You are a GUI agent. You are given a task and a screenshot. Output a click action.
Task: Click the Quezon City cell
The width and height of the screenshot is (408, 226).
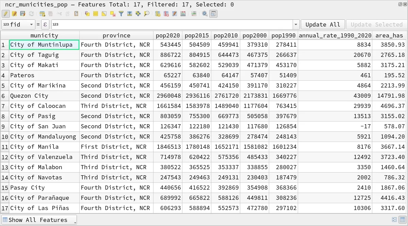[29, 96]
